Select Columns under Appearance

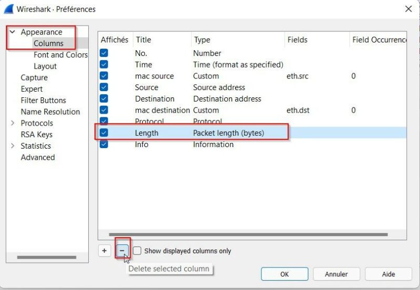pyautogui.click(x=48, y=43)
